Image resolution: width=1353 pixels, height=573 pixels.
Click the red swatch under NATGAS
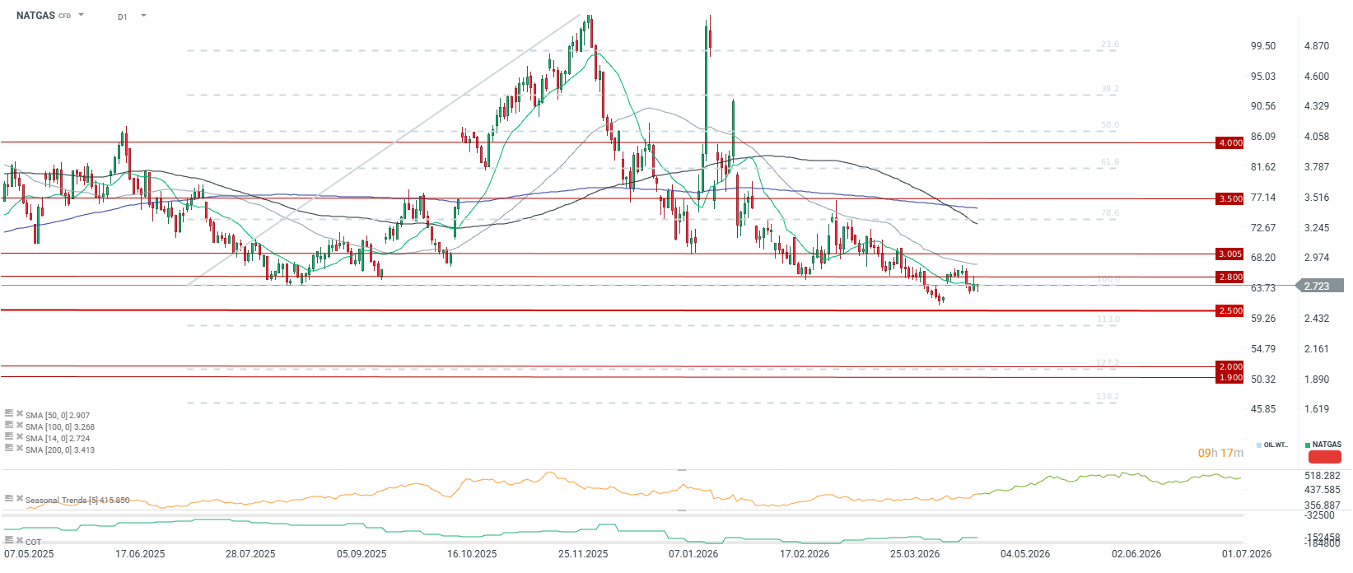tap(1324, 457)
